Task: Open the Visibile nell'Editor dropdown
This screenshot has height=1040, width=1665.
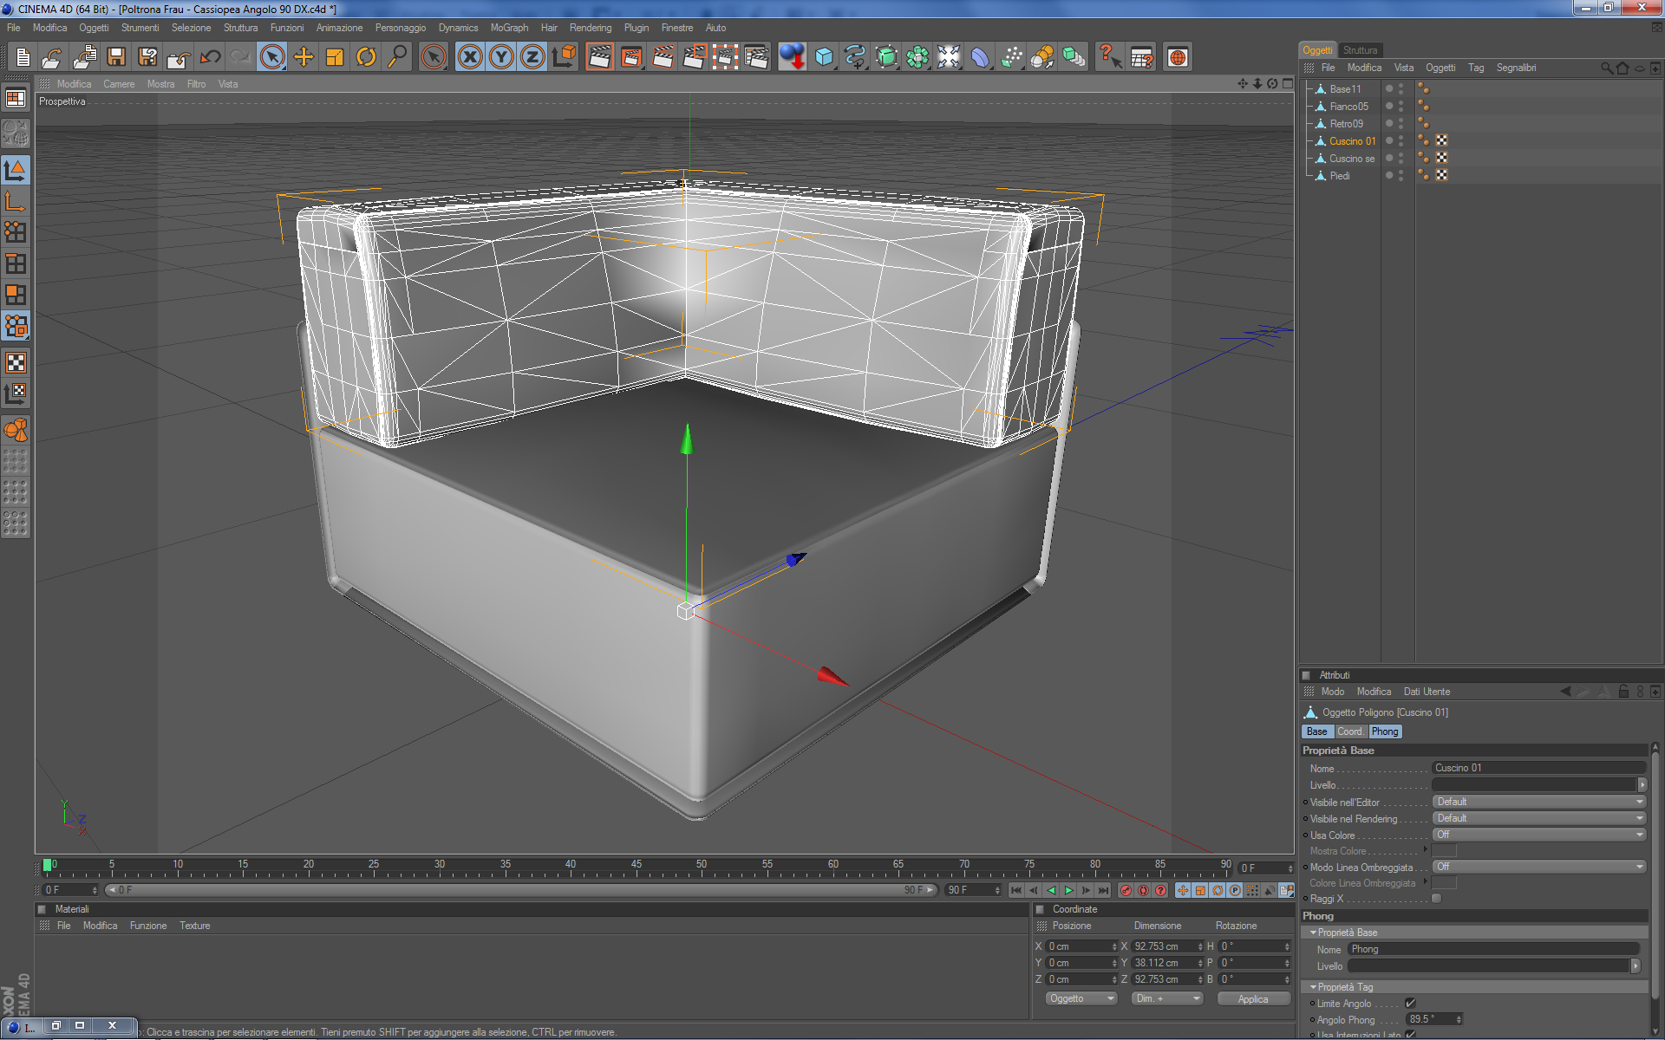Action: 1538,802
